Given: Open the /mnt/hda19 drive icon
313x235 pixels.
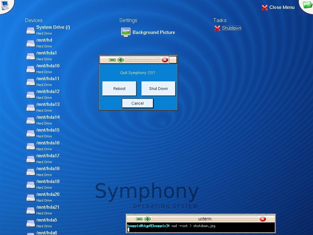Looking at the screenshot, I should click(x=31, y=184).
